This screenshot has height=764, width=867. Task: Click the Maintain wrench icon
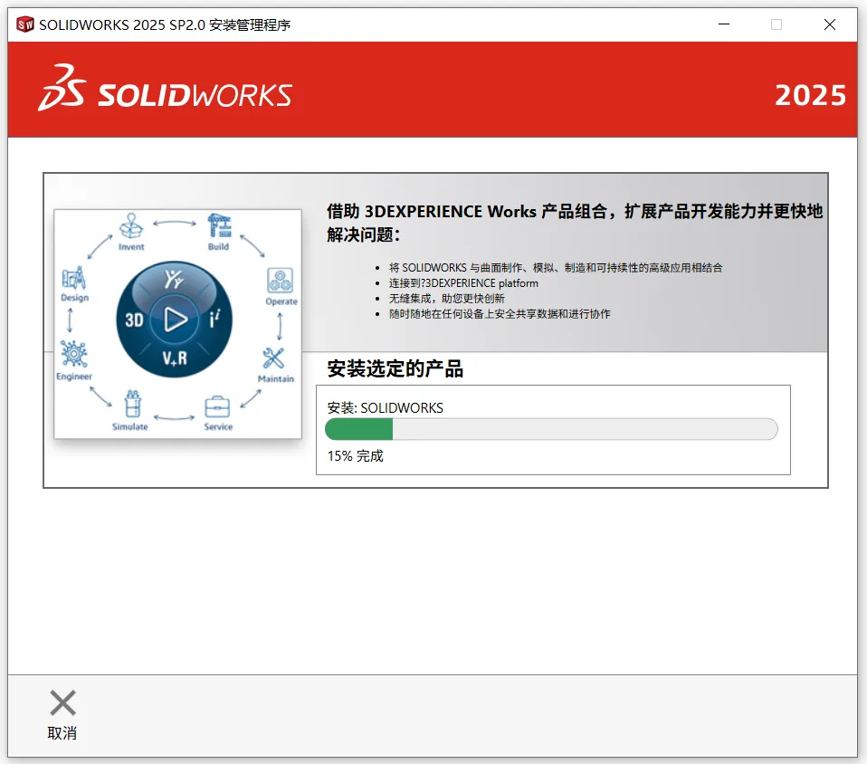pos(273,358)
